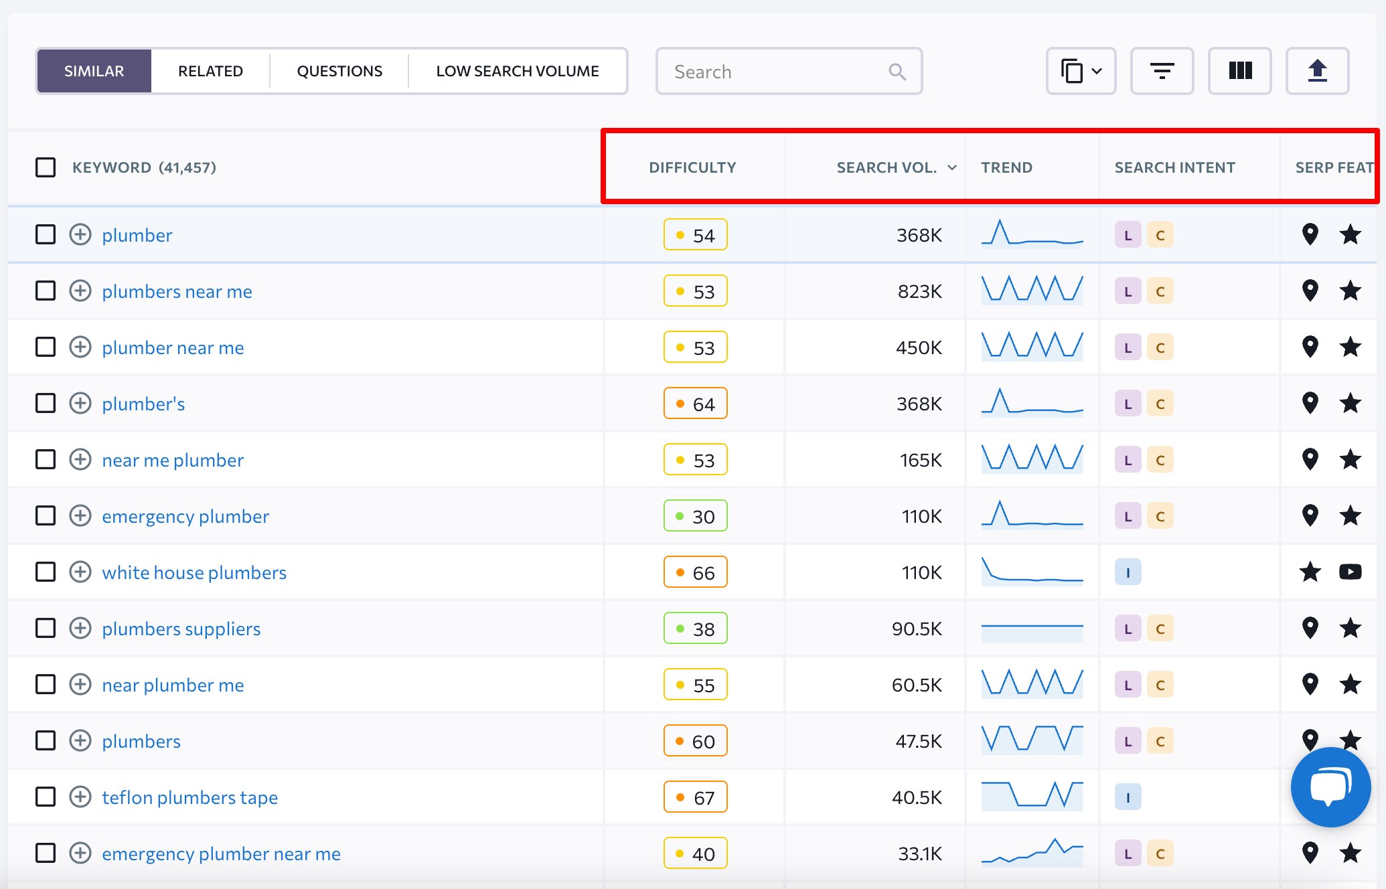Screen dimensions: 1386x889
Task: Add plumber near me with plus icon
Action: [80, 347]
